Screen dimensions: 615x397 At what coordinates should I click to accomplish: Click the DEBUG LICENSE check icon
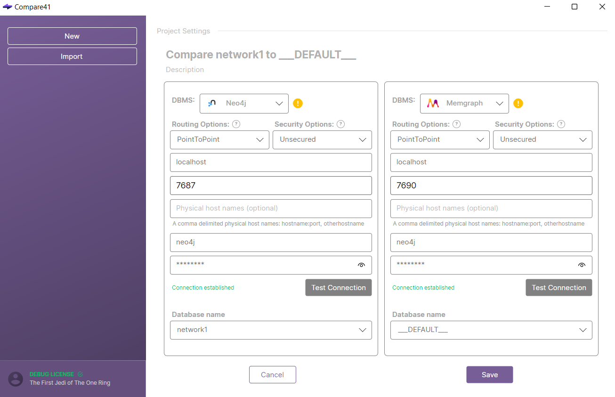pyautogui.click(x=80, y=374)
